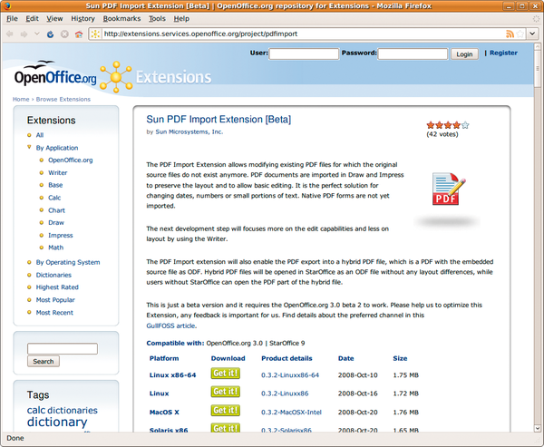Filter extensions by Calc

[x=54, y=198]
